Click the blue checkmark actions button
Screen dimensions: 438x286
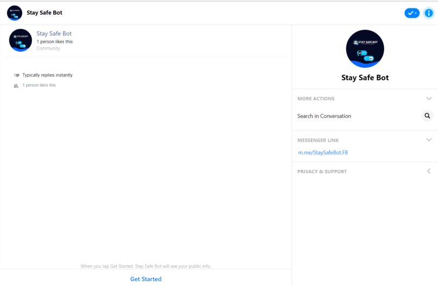click(412, 13)
